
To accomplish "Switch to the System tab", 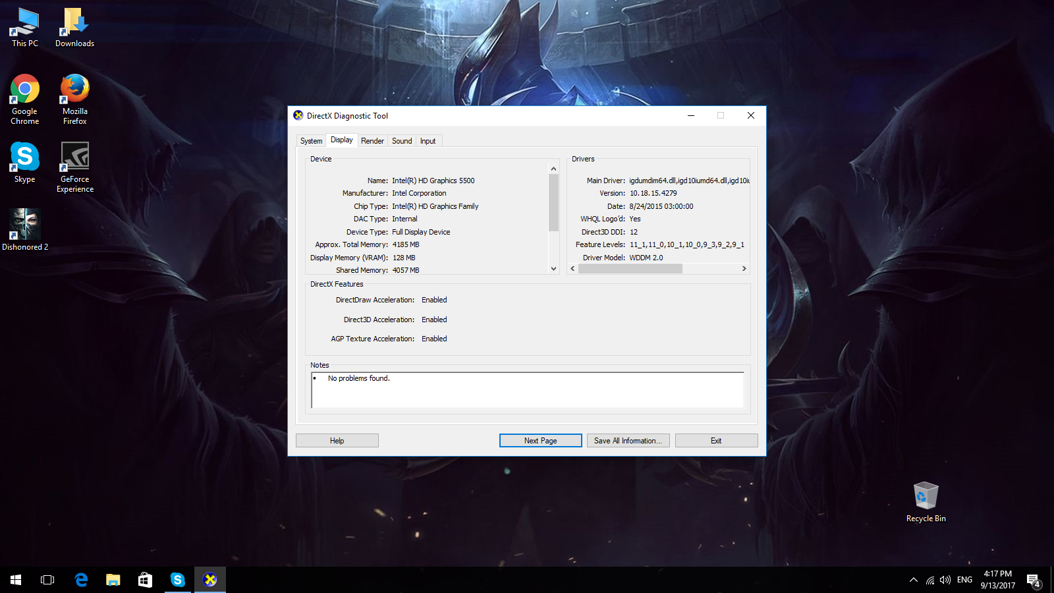I will tap(311, 141).
